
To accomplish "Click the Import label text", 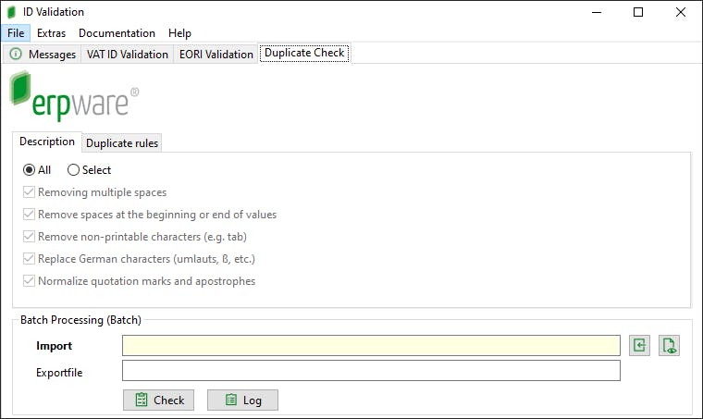I will pyautogui.click(x=54, y=346).
